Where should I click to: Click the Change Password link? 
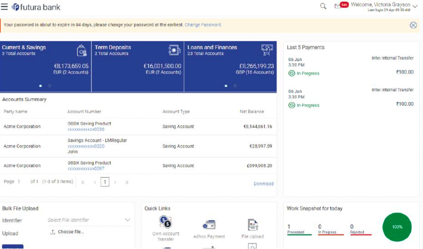(203, 25)
